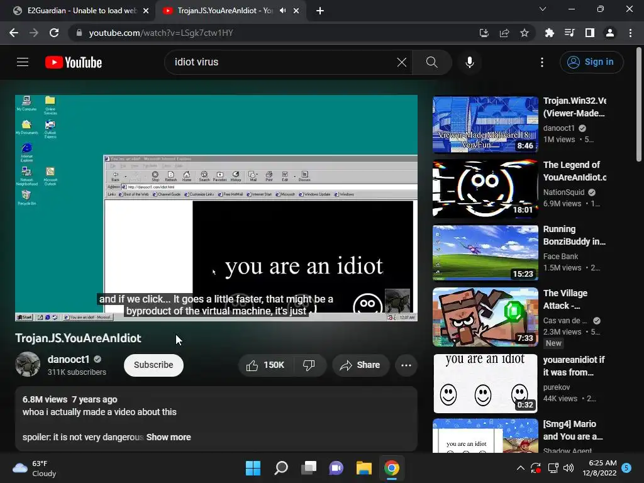Go forward with the browser forward arrow
The height and width of the screenshot is (483, 644).
click(x=34, y=33)
